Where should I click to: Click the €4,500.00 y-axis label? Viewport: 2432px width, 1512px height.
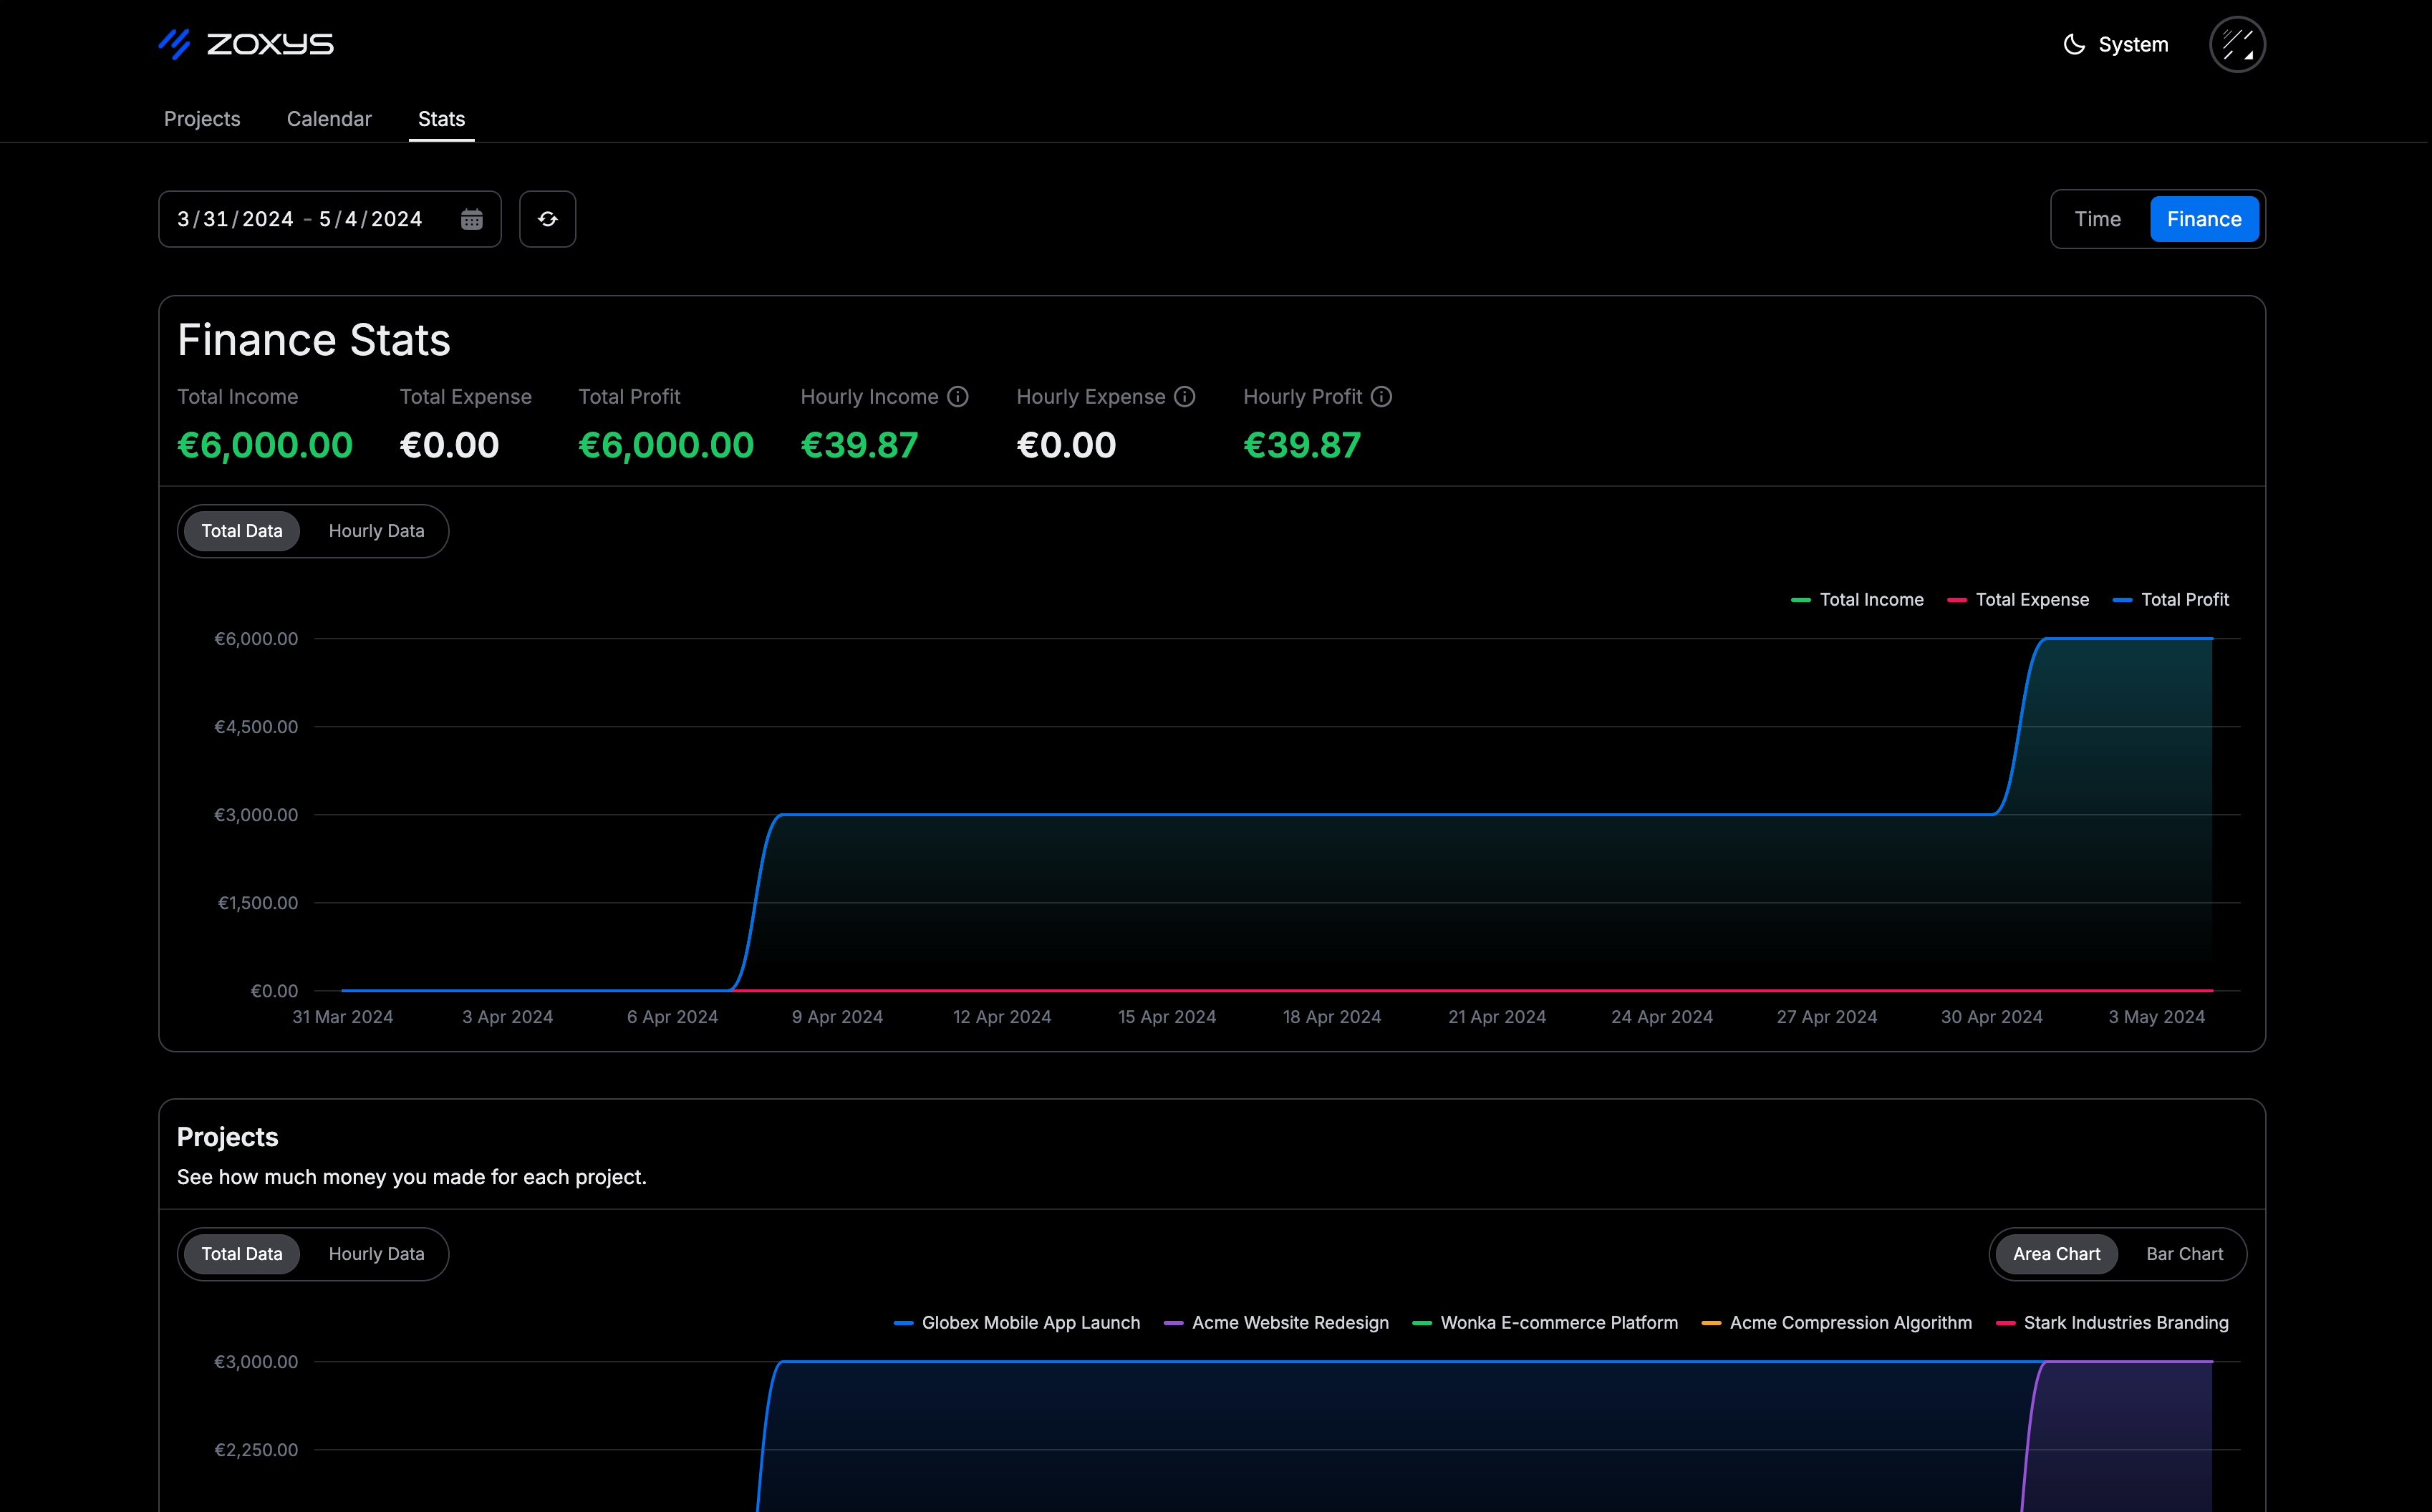256,727
